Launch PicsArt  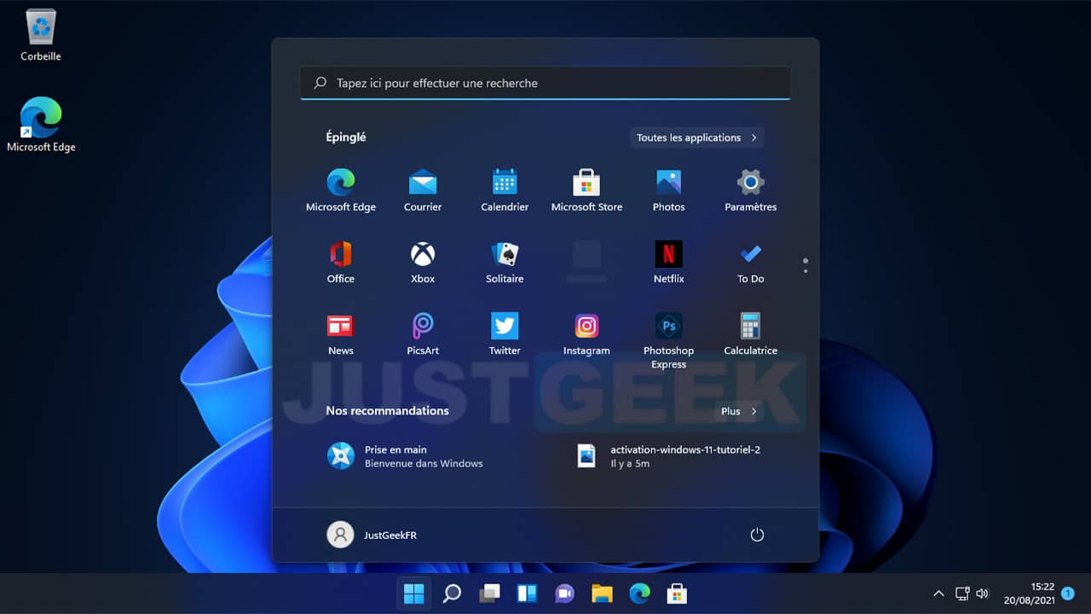[423, 333]
